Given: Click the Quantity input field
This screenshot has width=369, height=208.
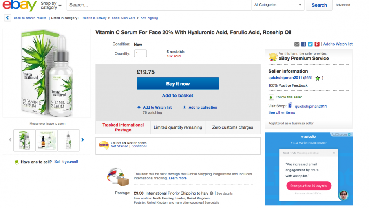Looking at the screenshot, I should point(141,53).
